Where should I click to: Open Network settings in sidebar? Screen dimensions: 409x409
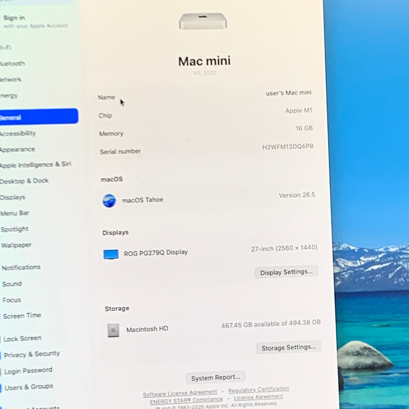11,80
